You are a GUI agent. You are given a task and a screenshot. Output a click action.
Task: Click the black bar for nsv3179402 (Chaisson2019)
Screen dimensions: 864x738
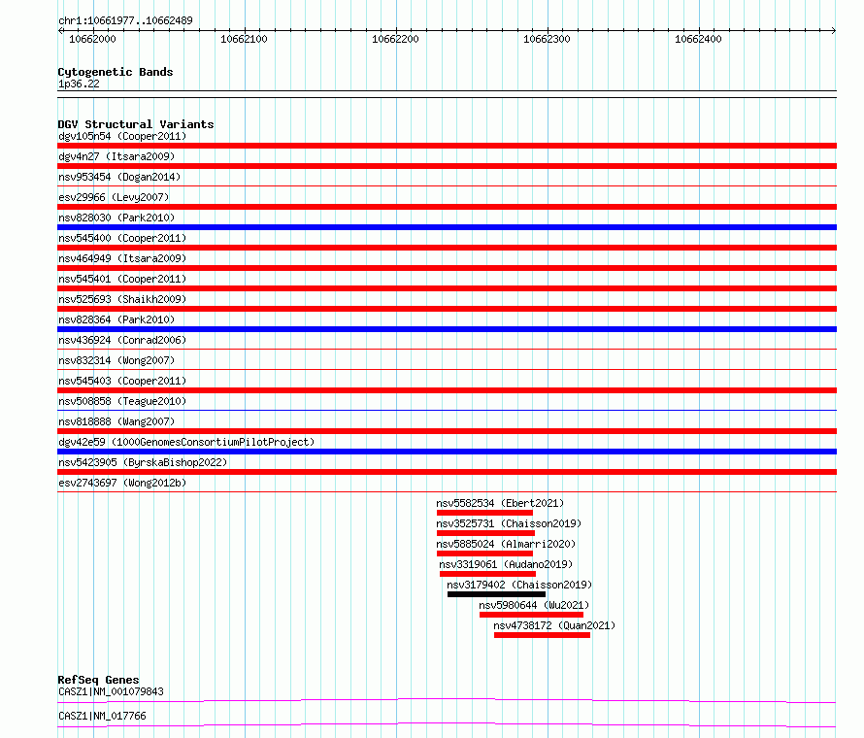pos(496,594)
